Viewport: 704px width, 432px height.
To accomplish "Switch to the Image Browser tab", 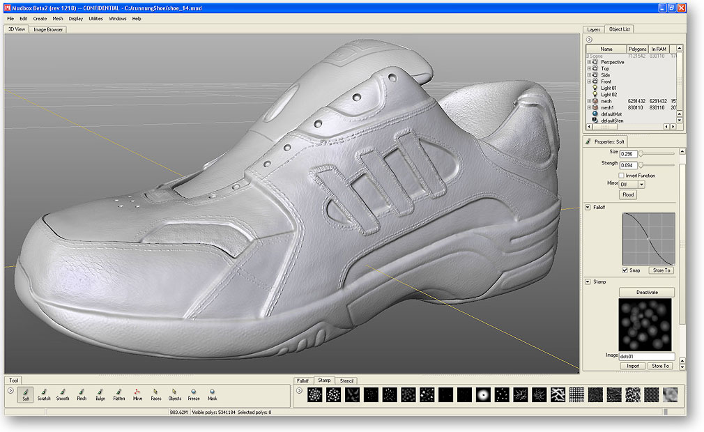I will coord(48,29).
